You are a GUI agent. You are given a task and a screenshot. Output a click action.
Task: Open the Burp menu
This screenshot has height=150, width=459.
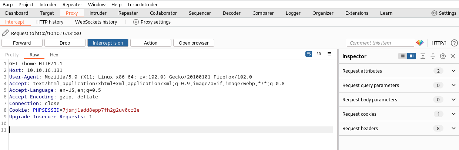pyautogui.click(x=7, y=4)
